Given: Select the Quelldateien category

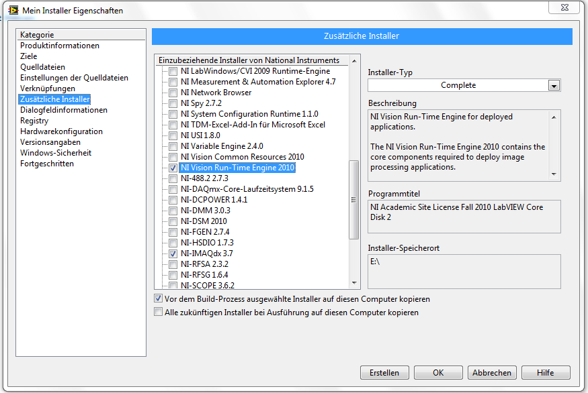Looking at the screenshot, I should (x=42, y=67).
